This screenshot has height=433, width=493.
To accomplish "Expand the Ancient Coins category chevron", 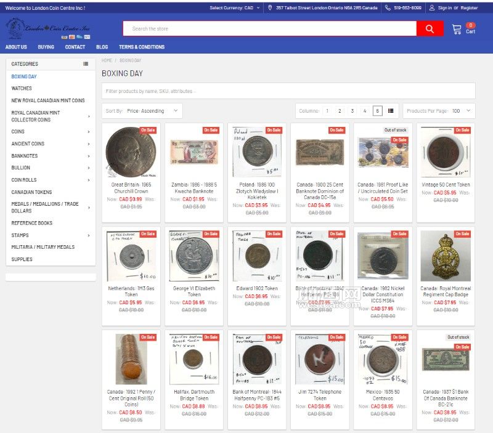I will coord(89,144).
